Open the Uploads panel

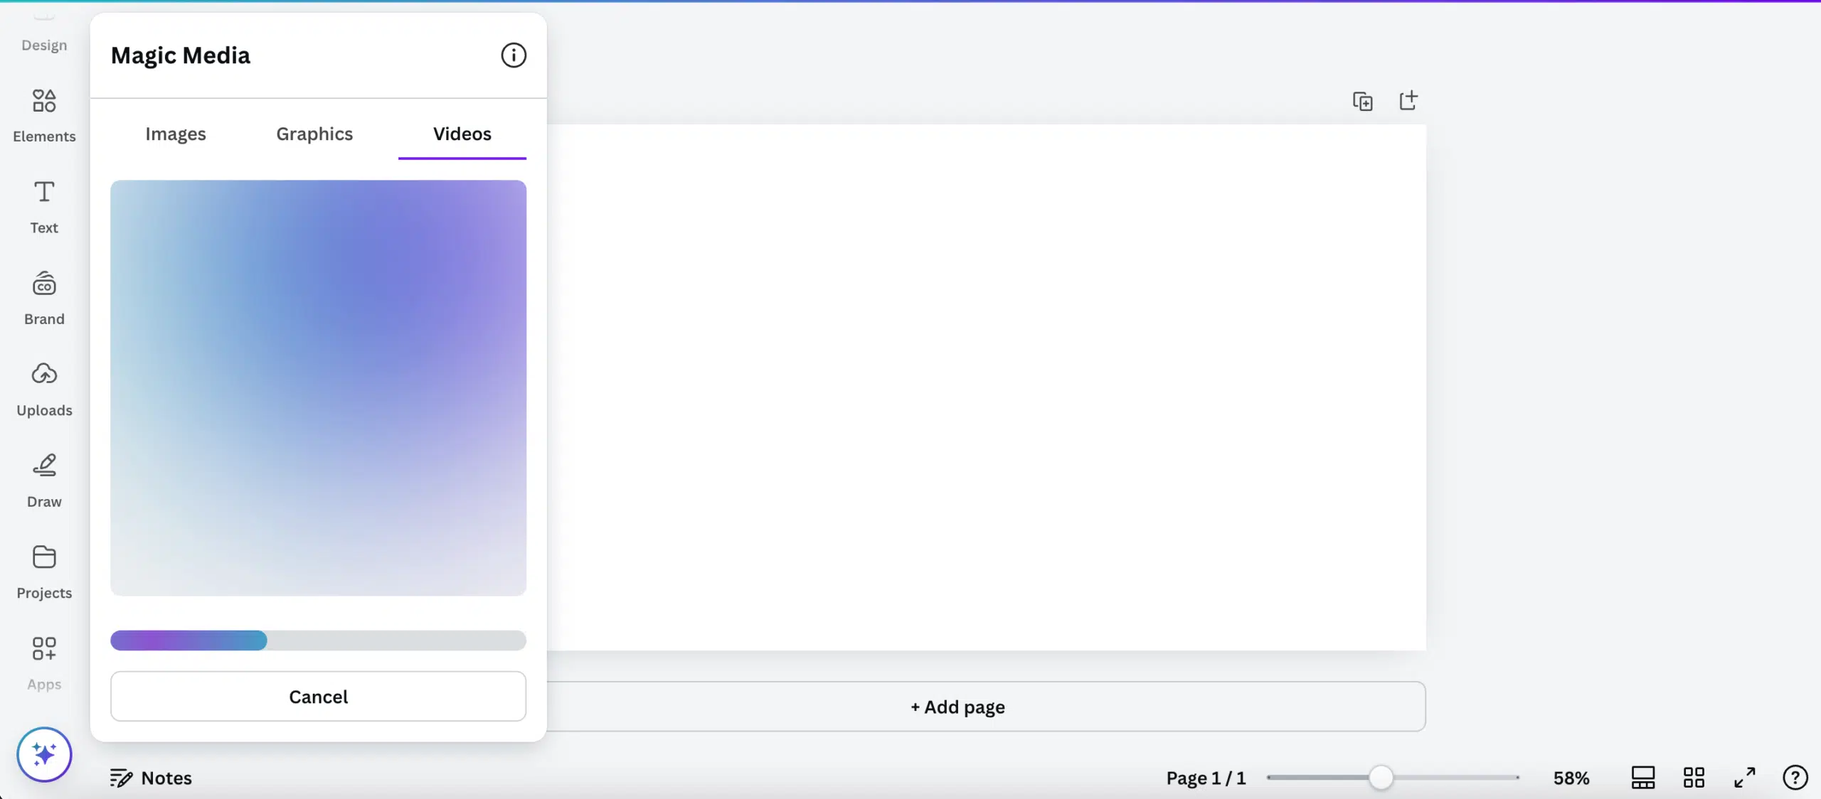coord(44,390)
